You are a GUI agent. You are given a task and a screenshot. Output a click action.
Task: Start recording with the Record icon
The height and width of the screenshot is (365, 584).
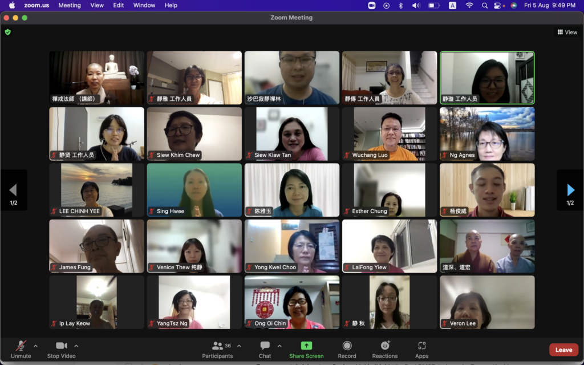(347, 346)
